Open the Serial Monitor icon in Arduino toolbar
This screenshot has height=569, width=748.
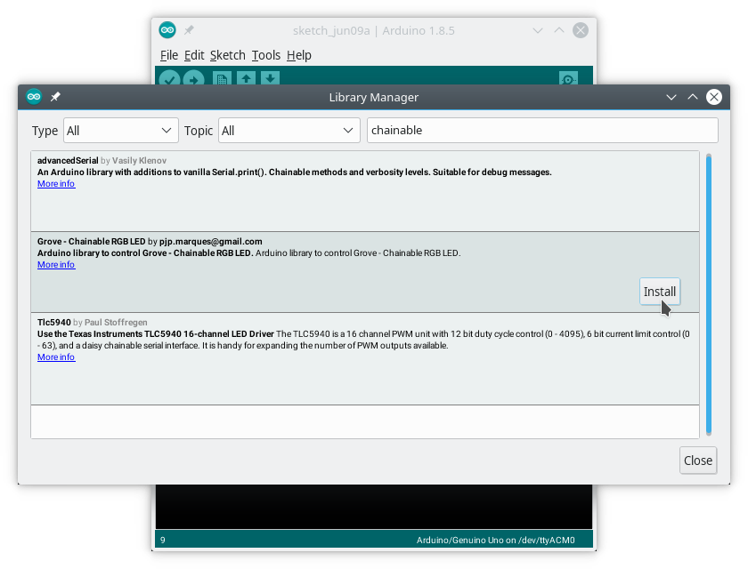(x=568, y=78)
